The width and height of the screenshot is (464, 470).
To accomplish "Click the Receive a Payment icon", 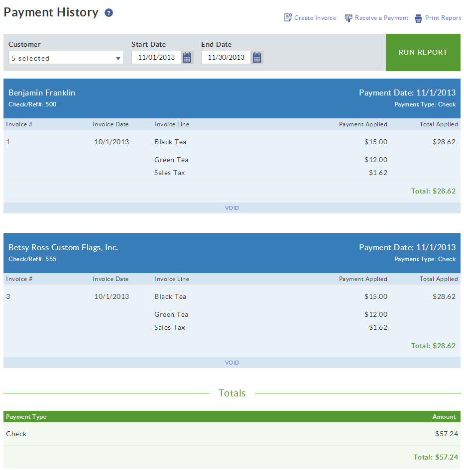I will click(348, 17).
